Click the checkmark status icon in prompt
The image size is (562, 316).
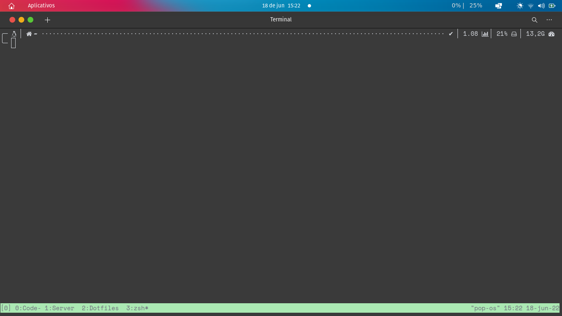[451, 34]
